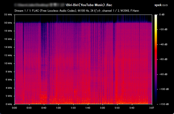The width and height of the screenshot is (174, 114).
Task: Click the 6 kHz frequency axis label
Action: pyautogui.click(x=9, y=80)
